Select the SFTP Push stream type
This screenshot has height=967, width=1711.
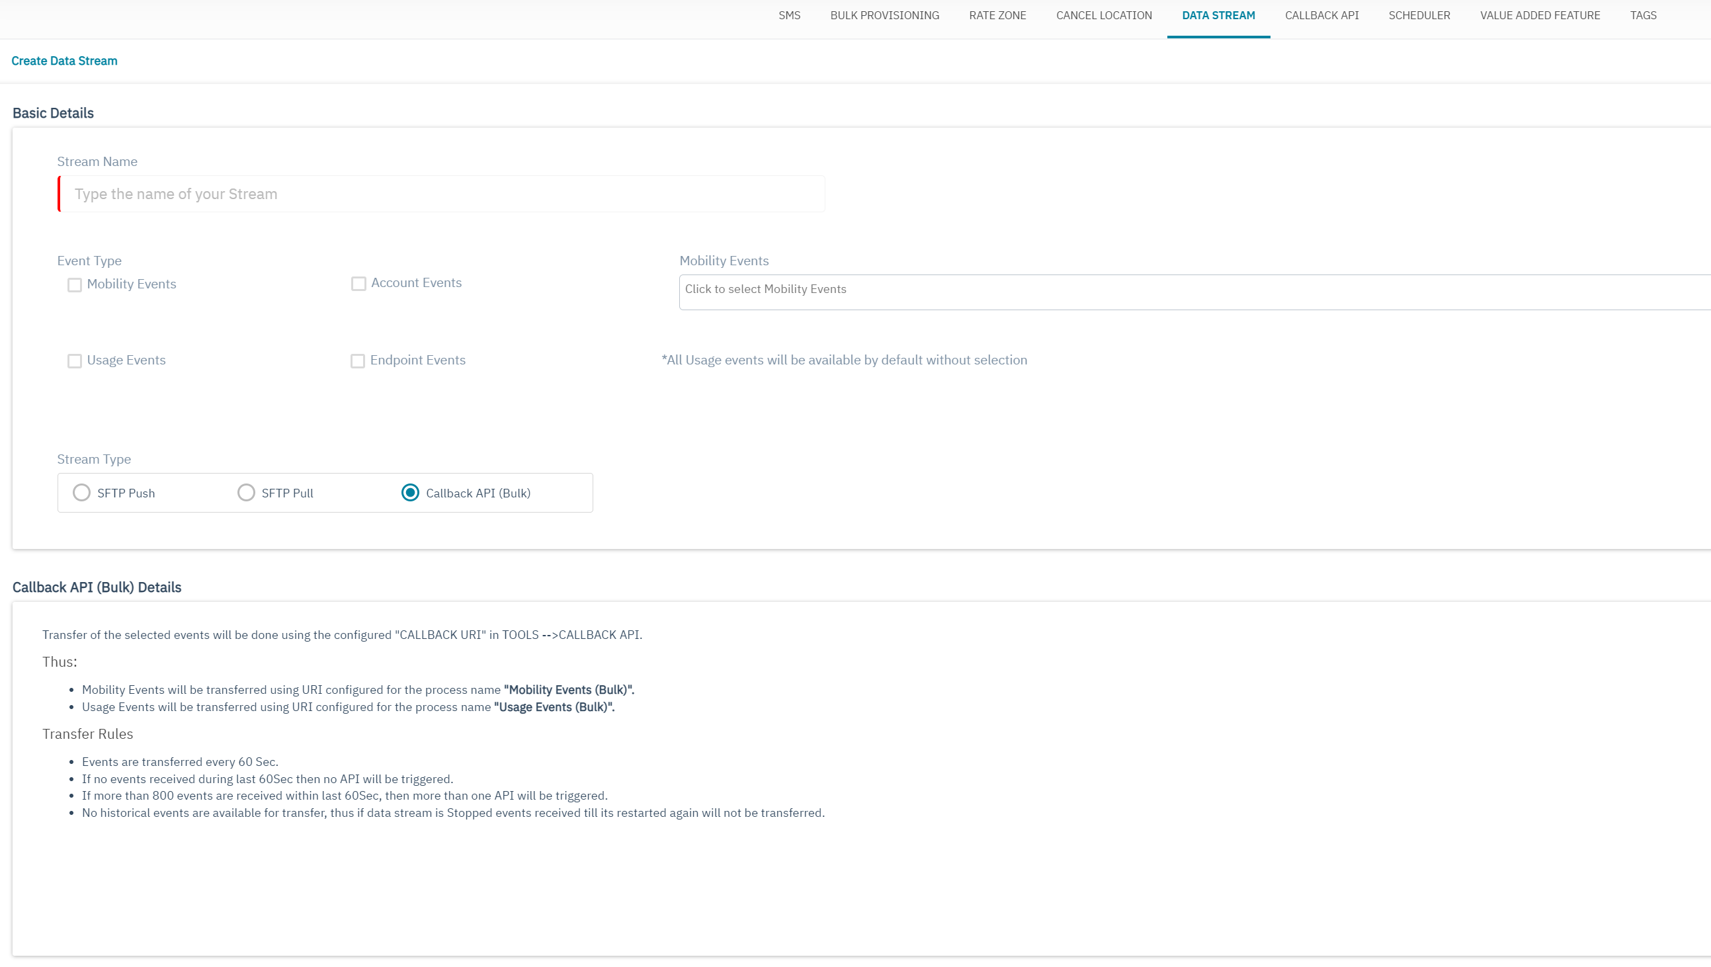click(82, 493)
